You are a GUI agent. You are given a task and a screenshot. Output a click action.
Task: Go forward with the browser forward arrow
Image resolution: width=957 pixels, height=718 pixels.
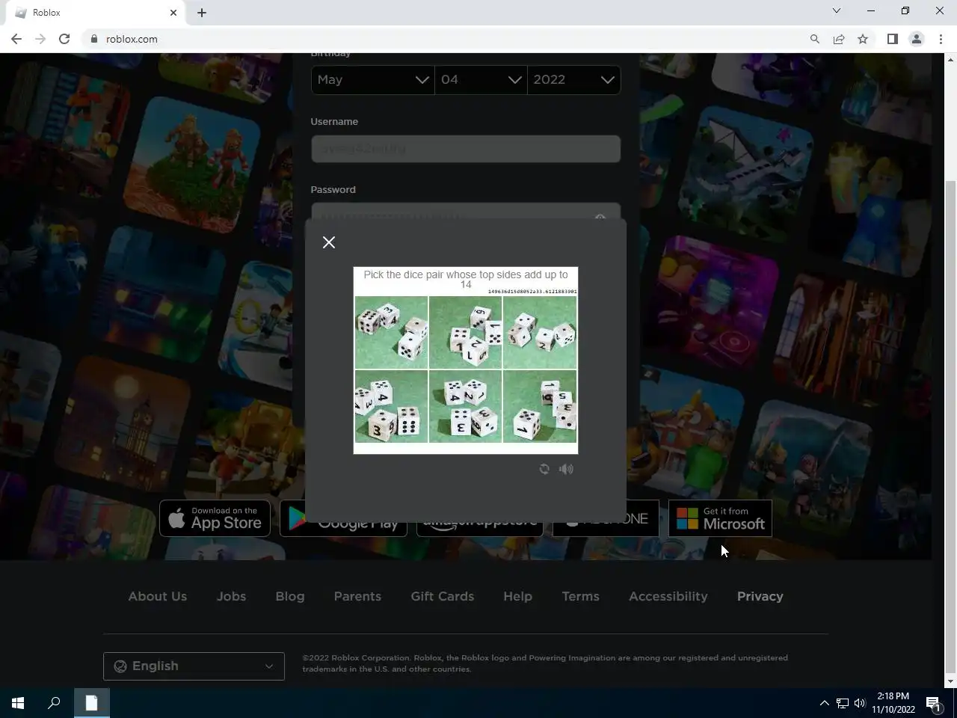[40, 39]
